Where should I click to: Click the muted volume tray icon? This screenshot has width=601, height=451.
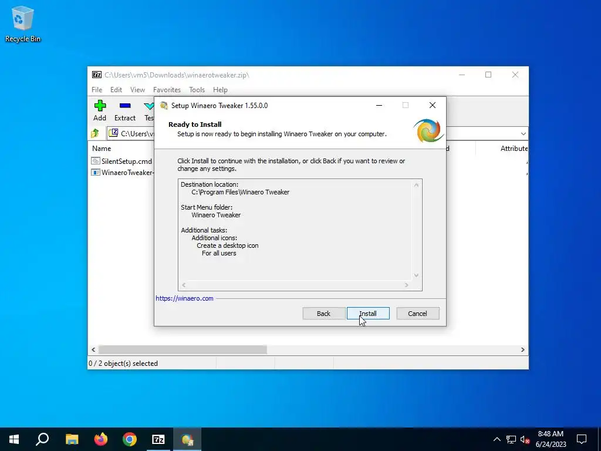click(525, 439)
